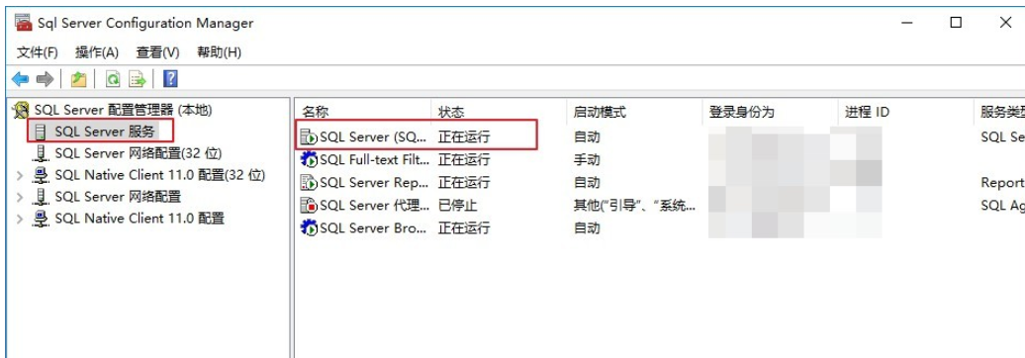This screenshot has width=1025, height=358.
Task: Select the SQL Server 配置管理器 (本地) root
Action: point(123,110)
